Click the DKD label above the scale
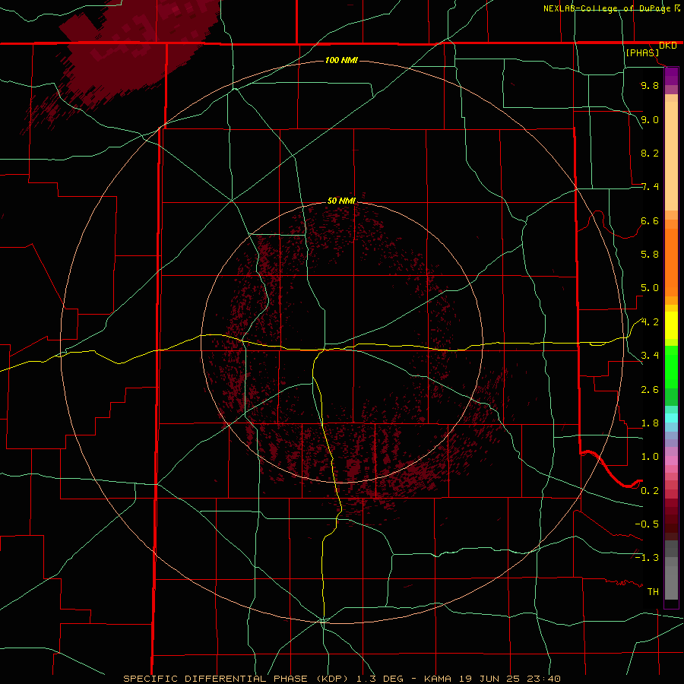This screenshot has width=684, height=684. tap(668, 46)
